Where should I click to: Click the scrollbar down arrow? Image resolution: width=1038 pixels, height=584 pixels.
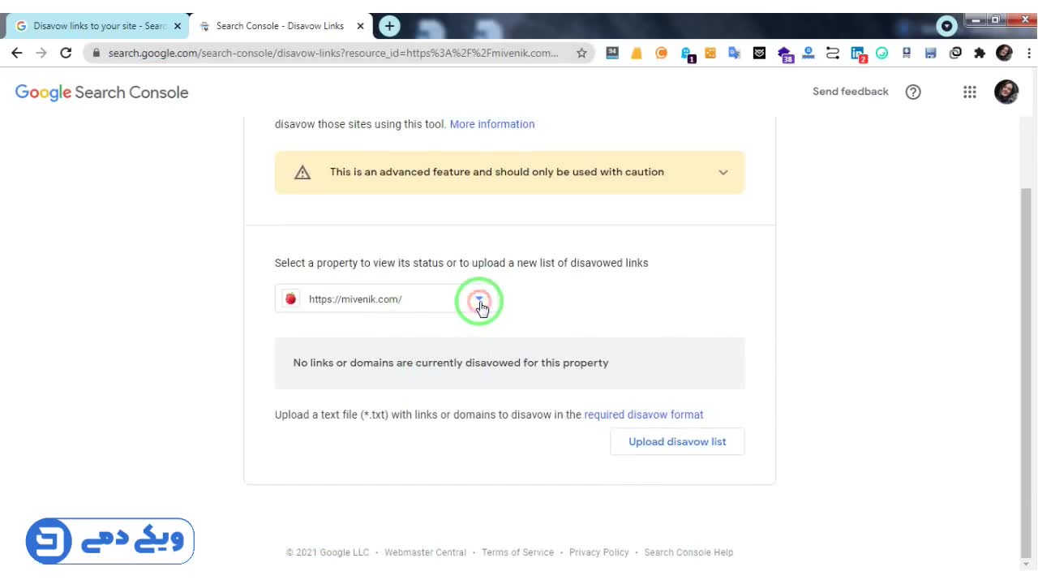coord(1026,565)
